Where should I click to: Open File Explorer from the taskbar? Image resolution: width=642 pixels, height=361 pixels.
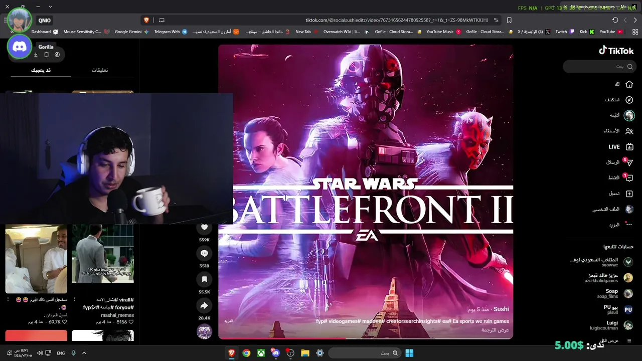click(x=305, y=353)
